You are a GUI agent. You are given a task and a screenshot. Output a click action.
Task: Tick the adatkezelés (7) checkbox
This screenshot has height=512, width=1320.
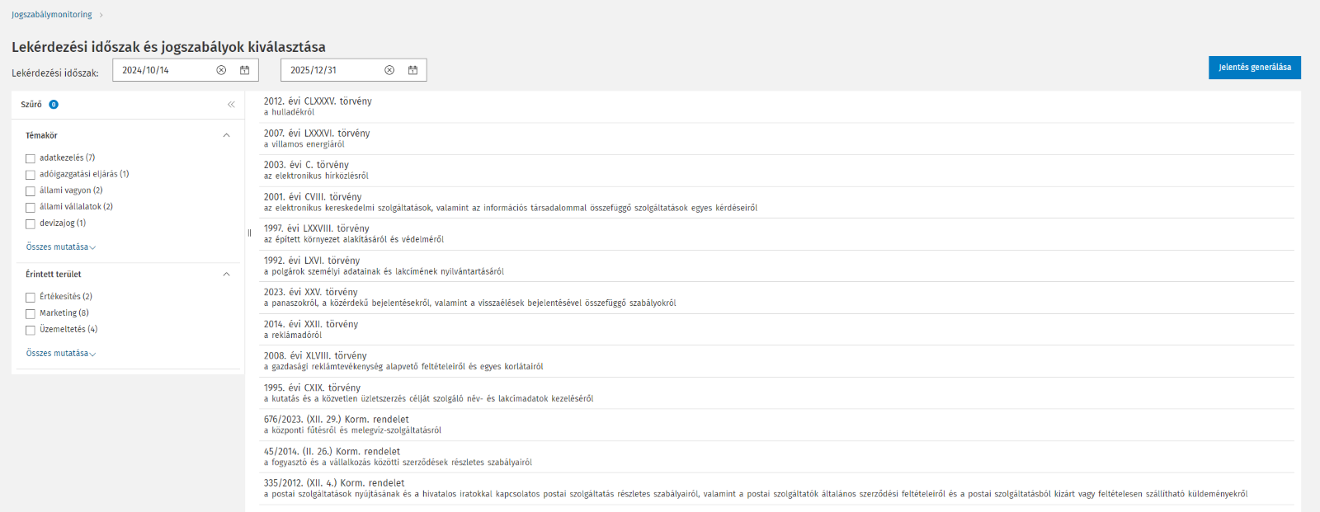pos(31,158)
